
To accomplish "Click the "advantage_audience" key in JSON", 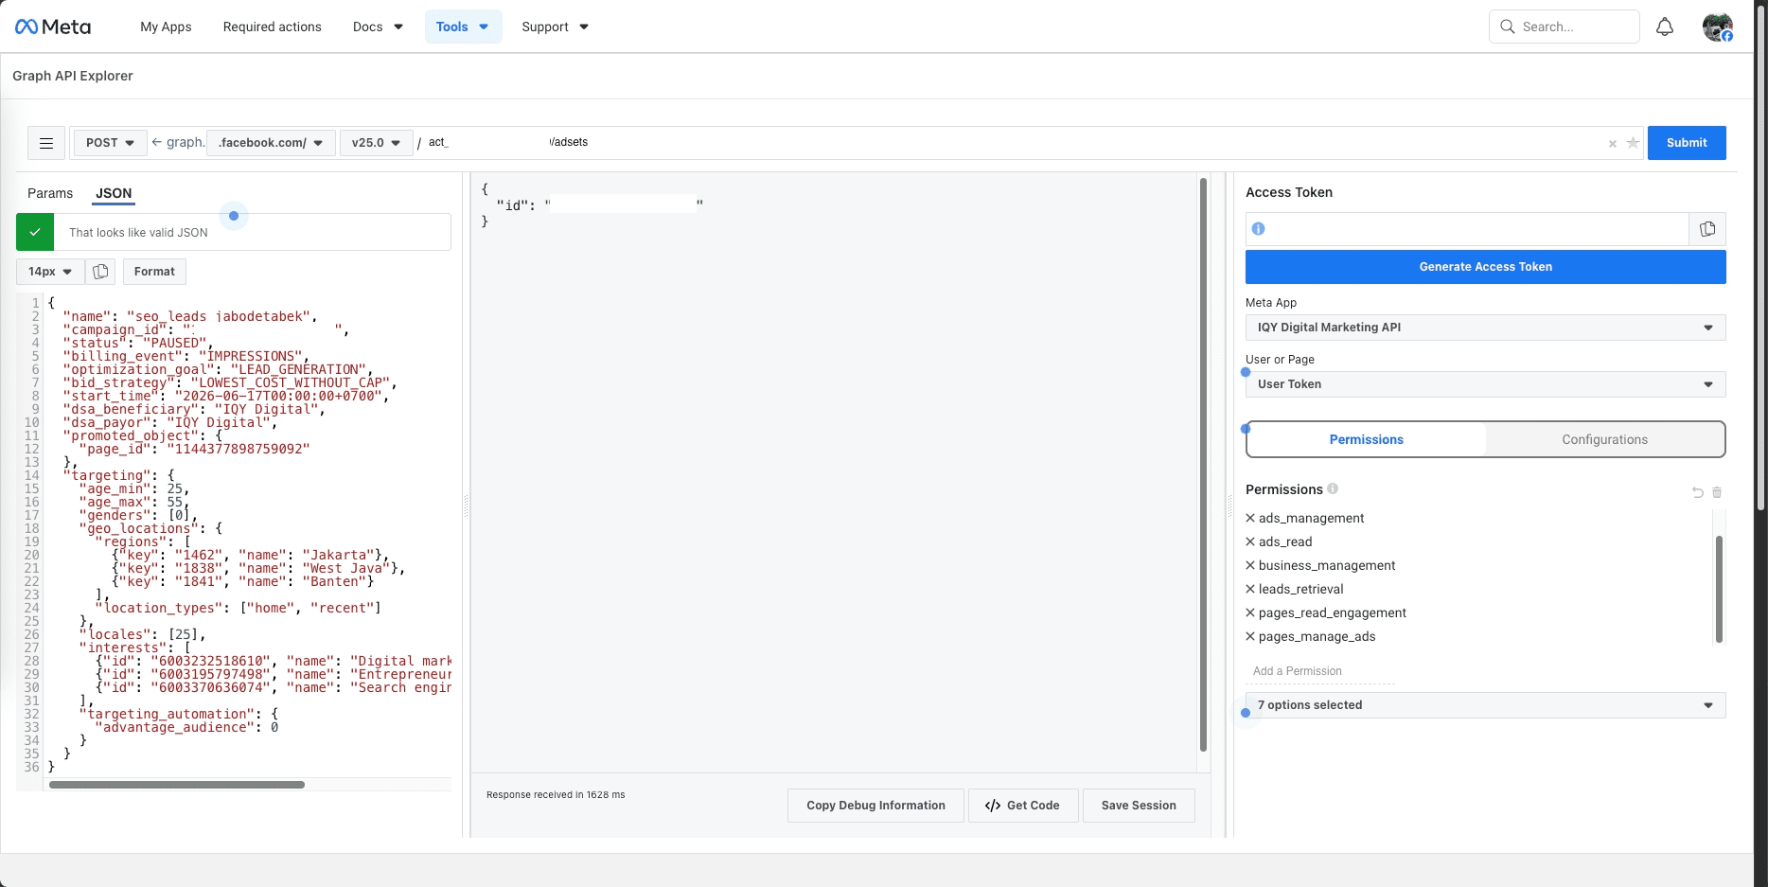I will coord(175,727).
